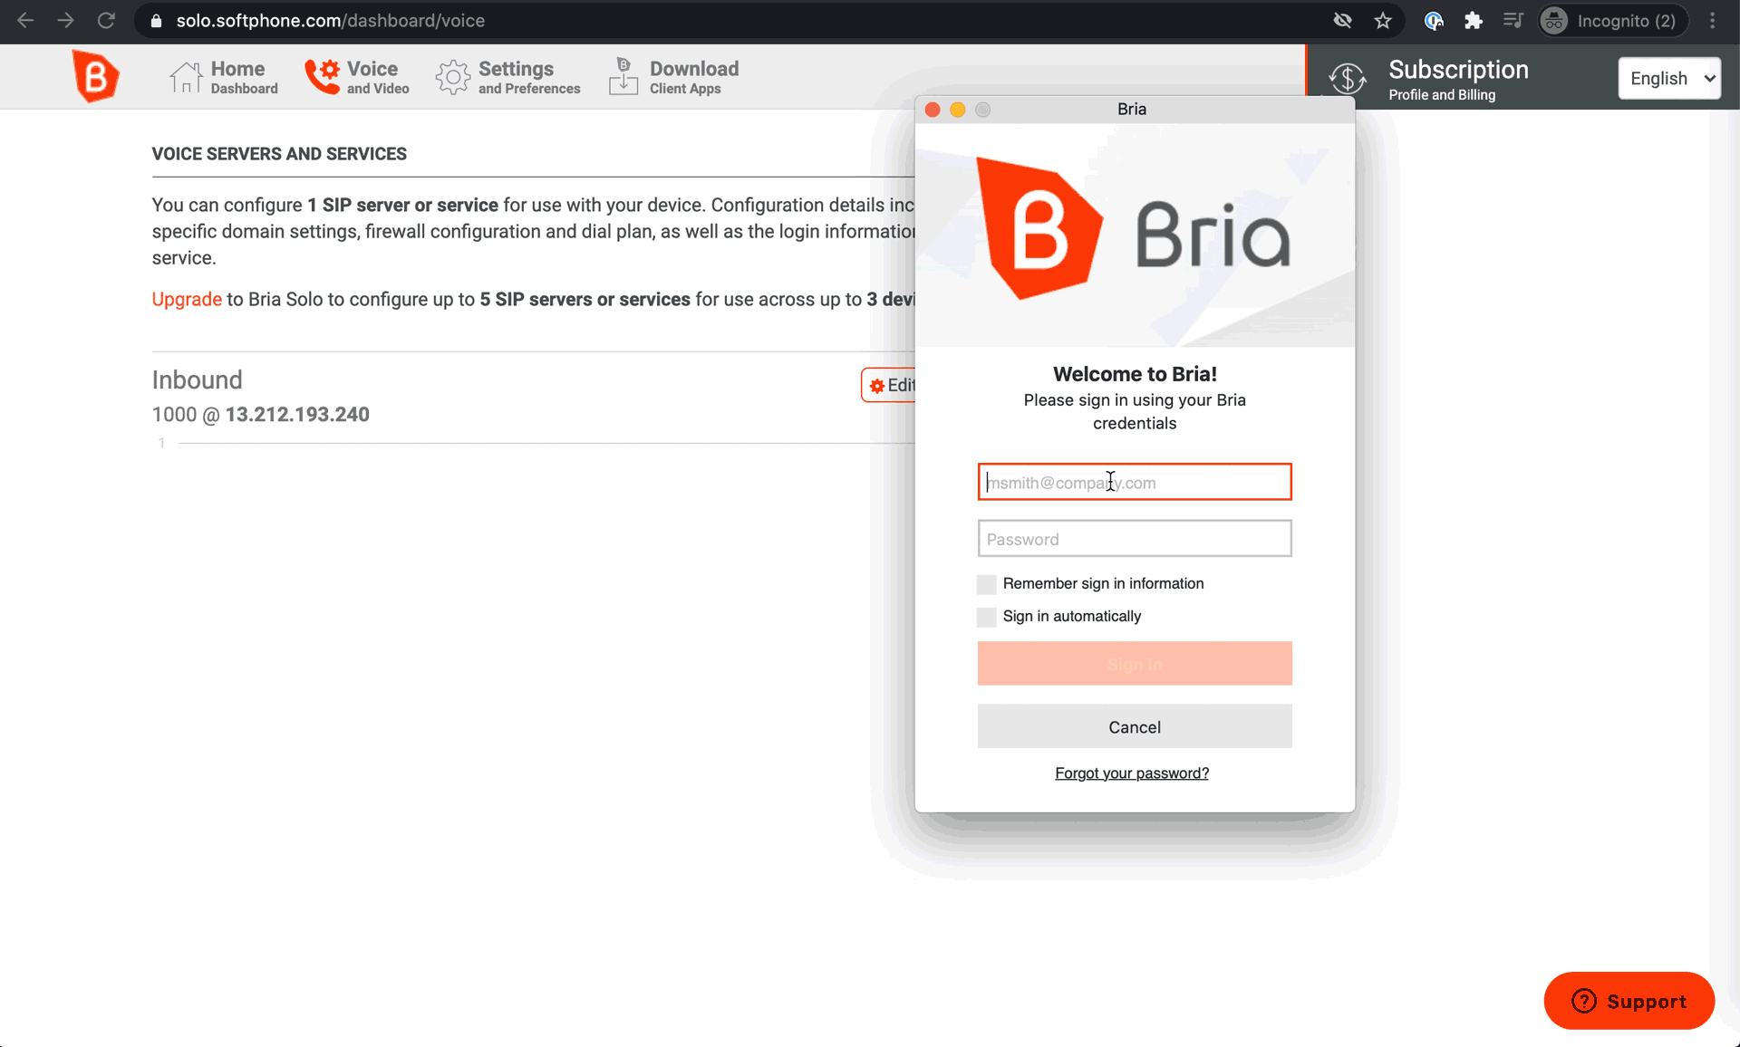This screenshot has height=1047, width=1740.
Task: Toggle Sign in automatically checkbox
Action: 987,615
